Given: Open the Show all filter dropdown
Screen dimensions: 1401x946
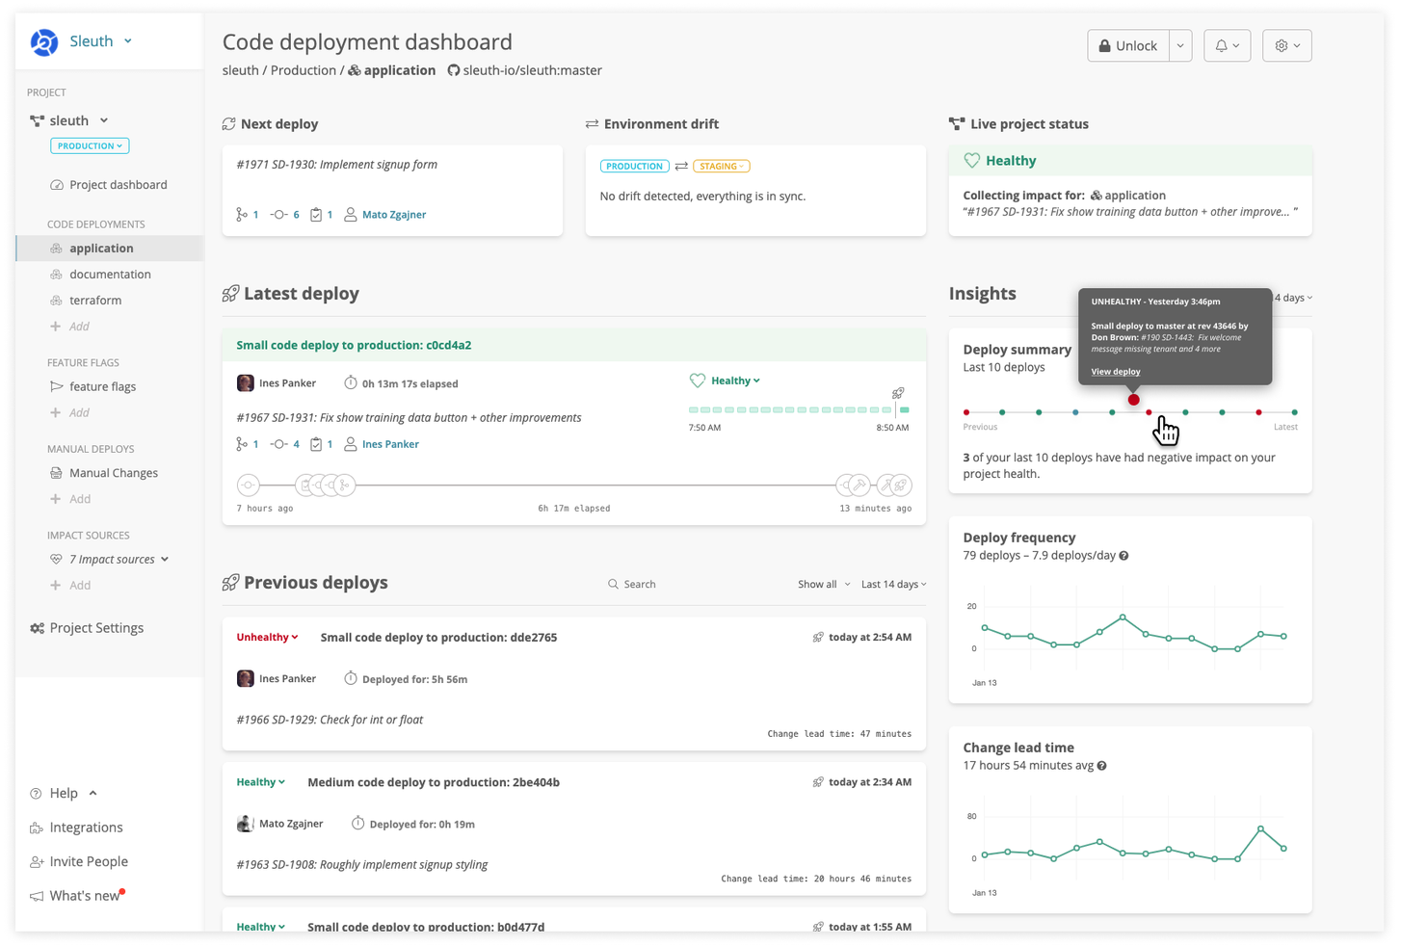Looking at the screenshot, I should tap(824, 584).
